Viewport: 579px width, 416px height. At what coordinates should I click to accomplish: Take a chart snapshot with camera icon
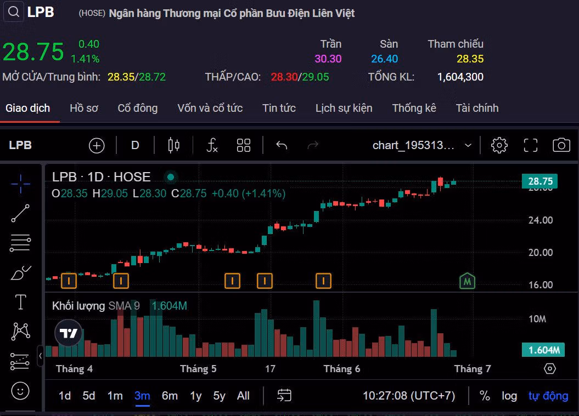coord(561,145)
